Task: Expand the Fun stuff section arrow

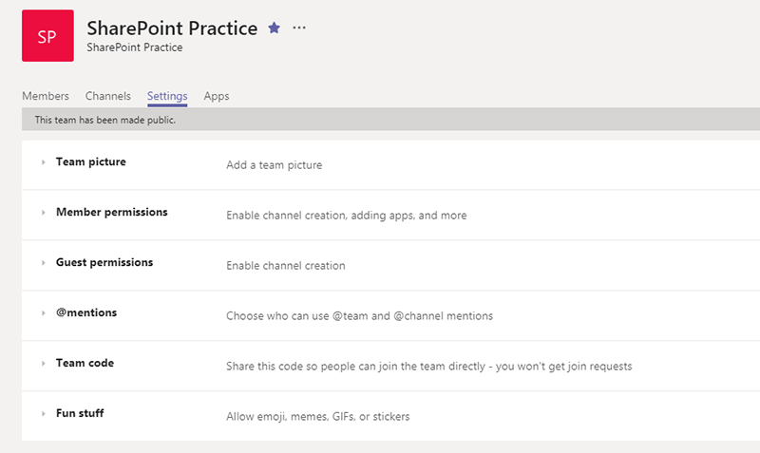Action: pos(43,414)
